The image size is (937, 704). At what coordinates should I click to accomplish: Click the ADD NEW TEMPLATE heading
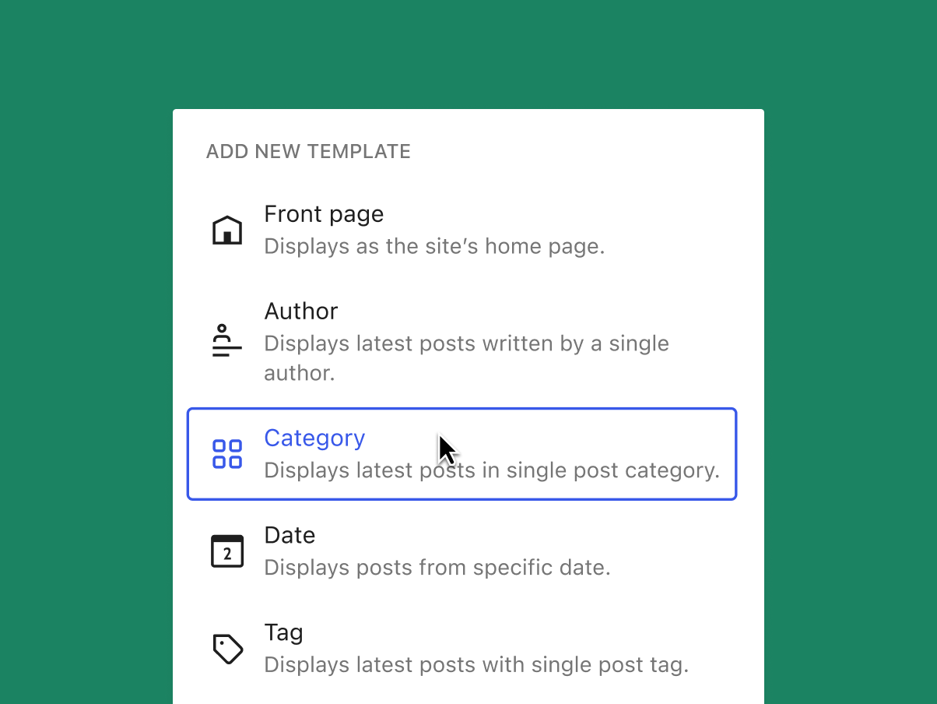pos(308,151)
